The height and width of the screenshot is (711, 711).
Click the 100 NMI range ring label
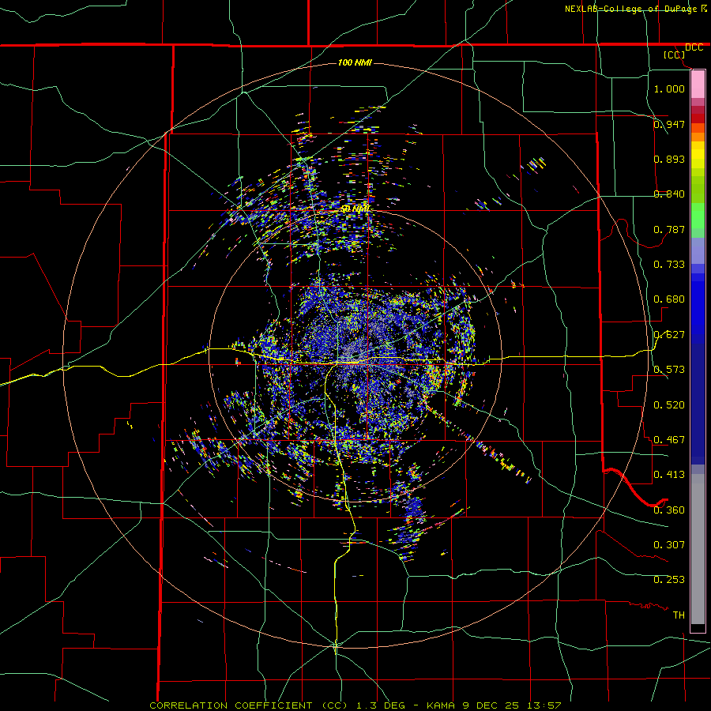355,62
